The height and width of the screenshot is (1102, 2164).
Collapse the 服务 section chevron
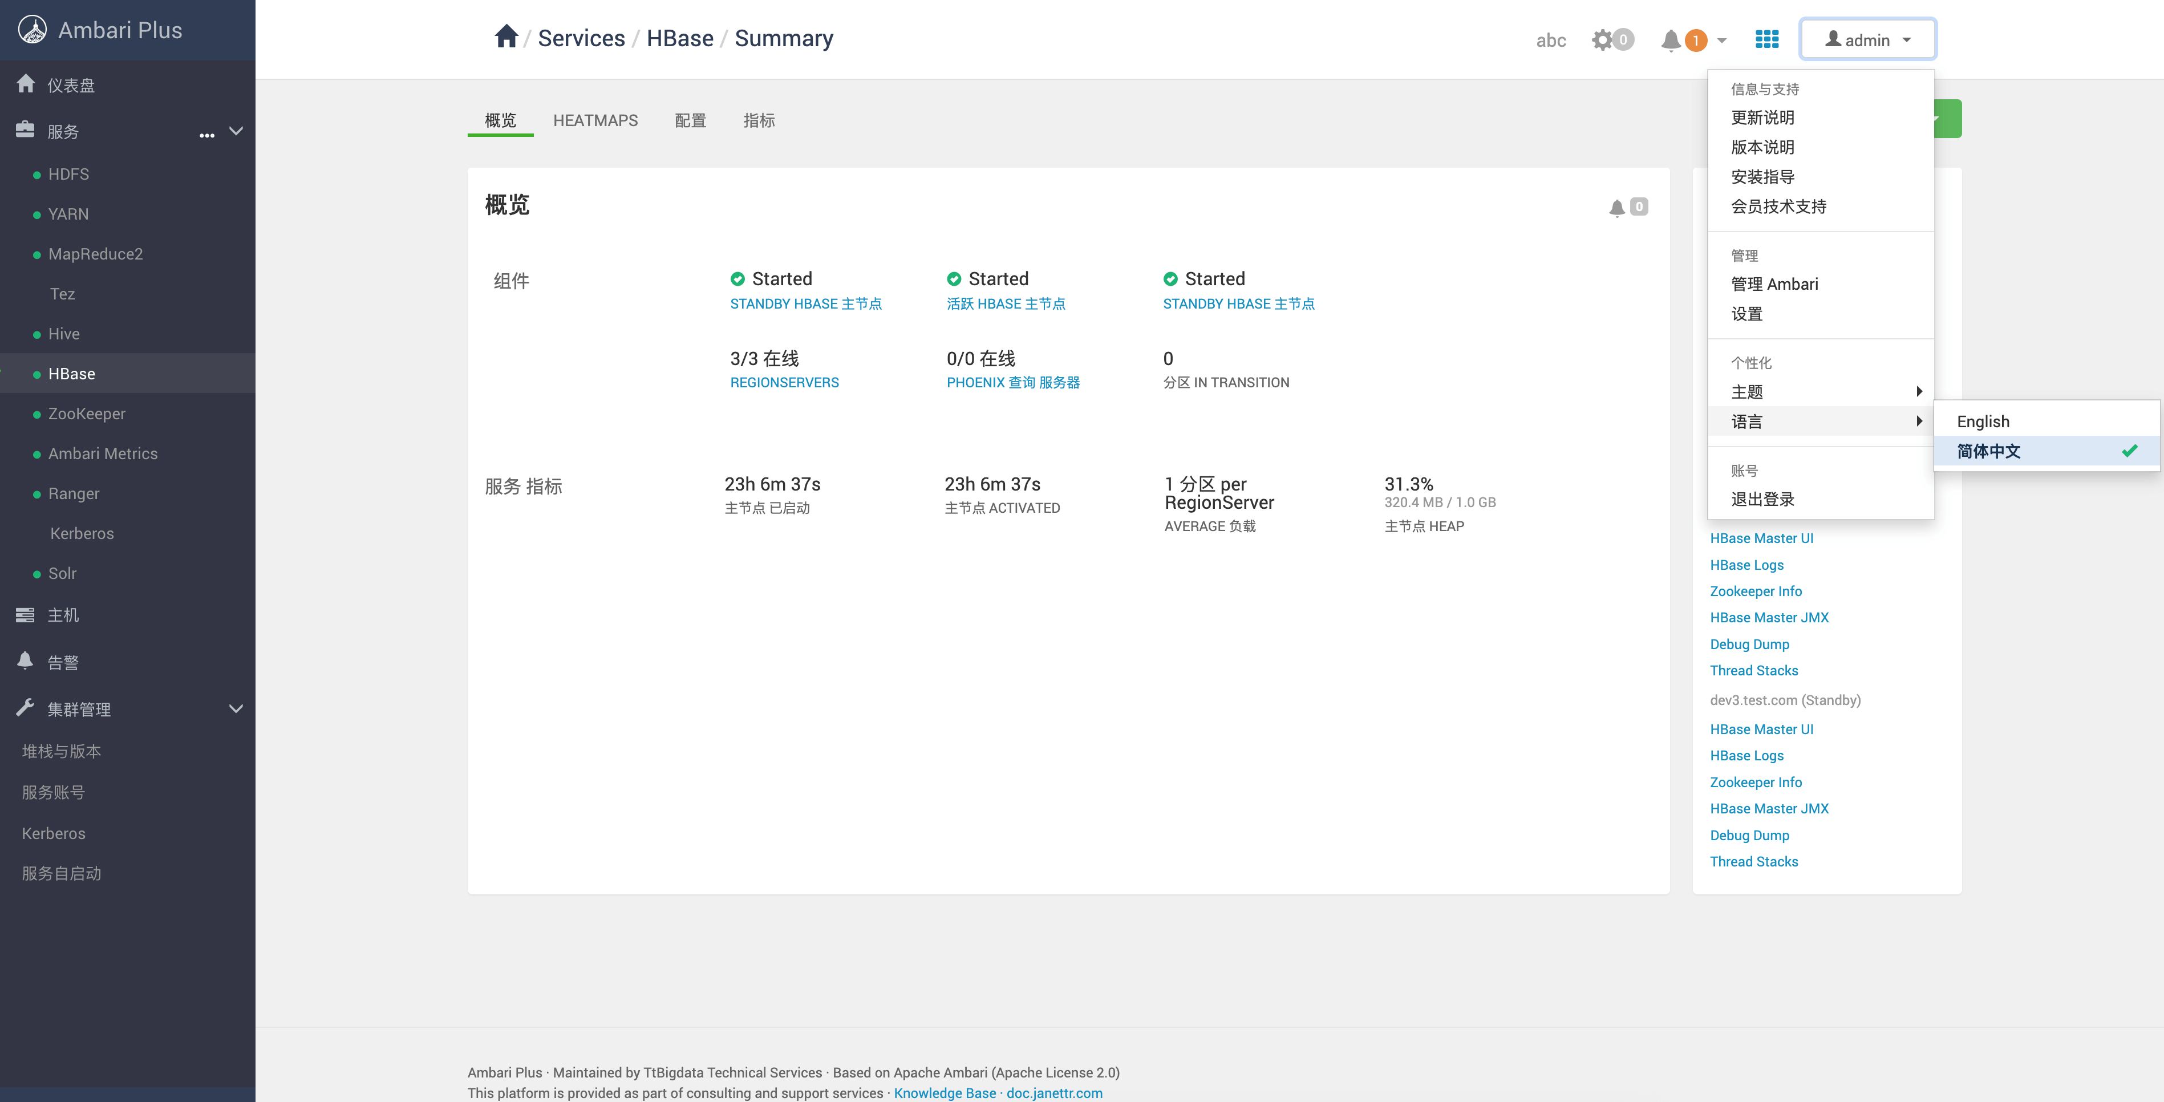pyautogui.click(x=236, y=131)
